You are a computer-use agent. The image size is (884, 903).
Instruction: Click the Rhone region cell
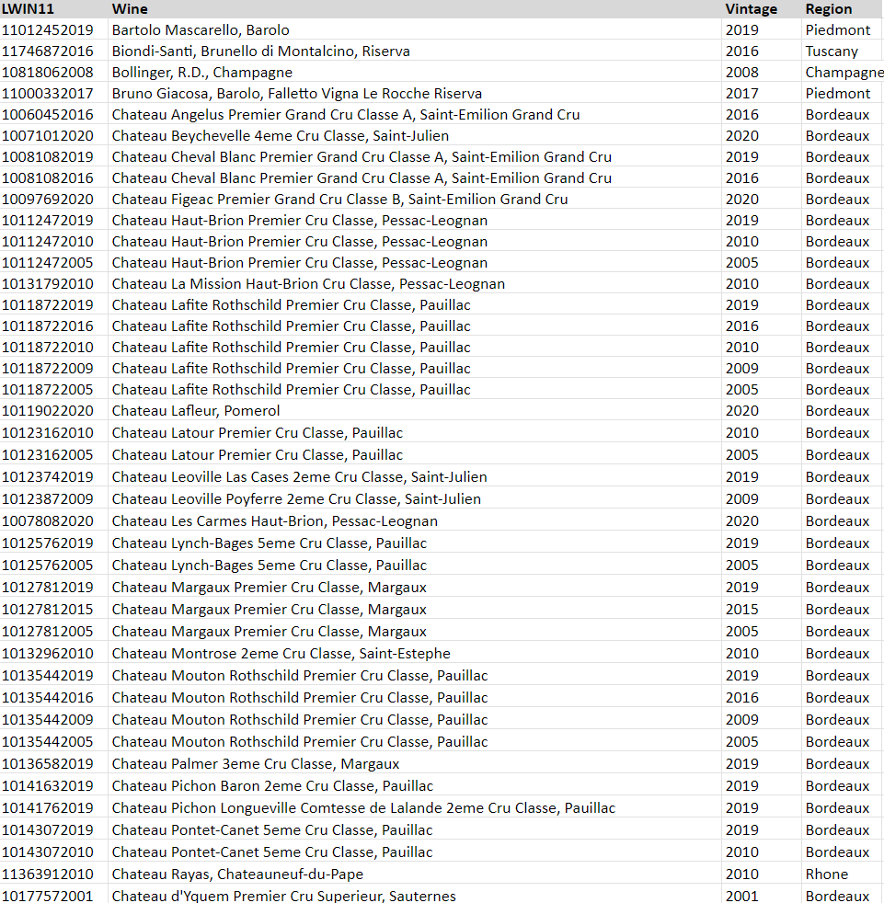[x=826, y=874]
